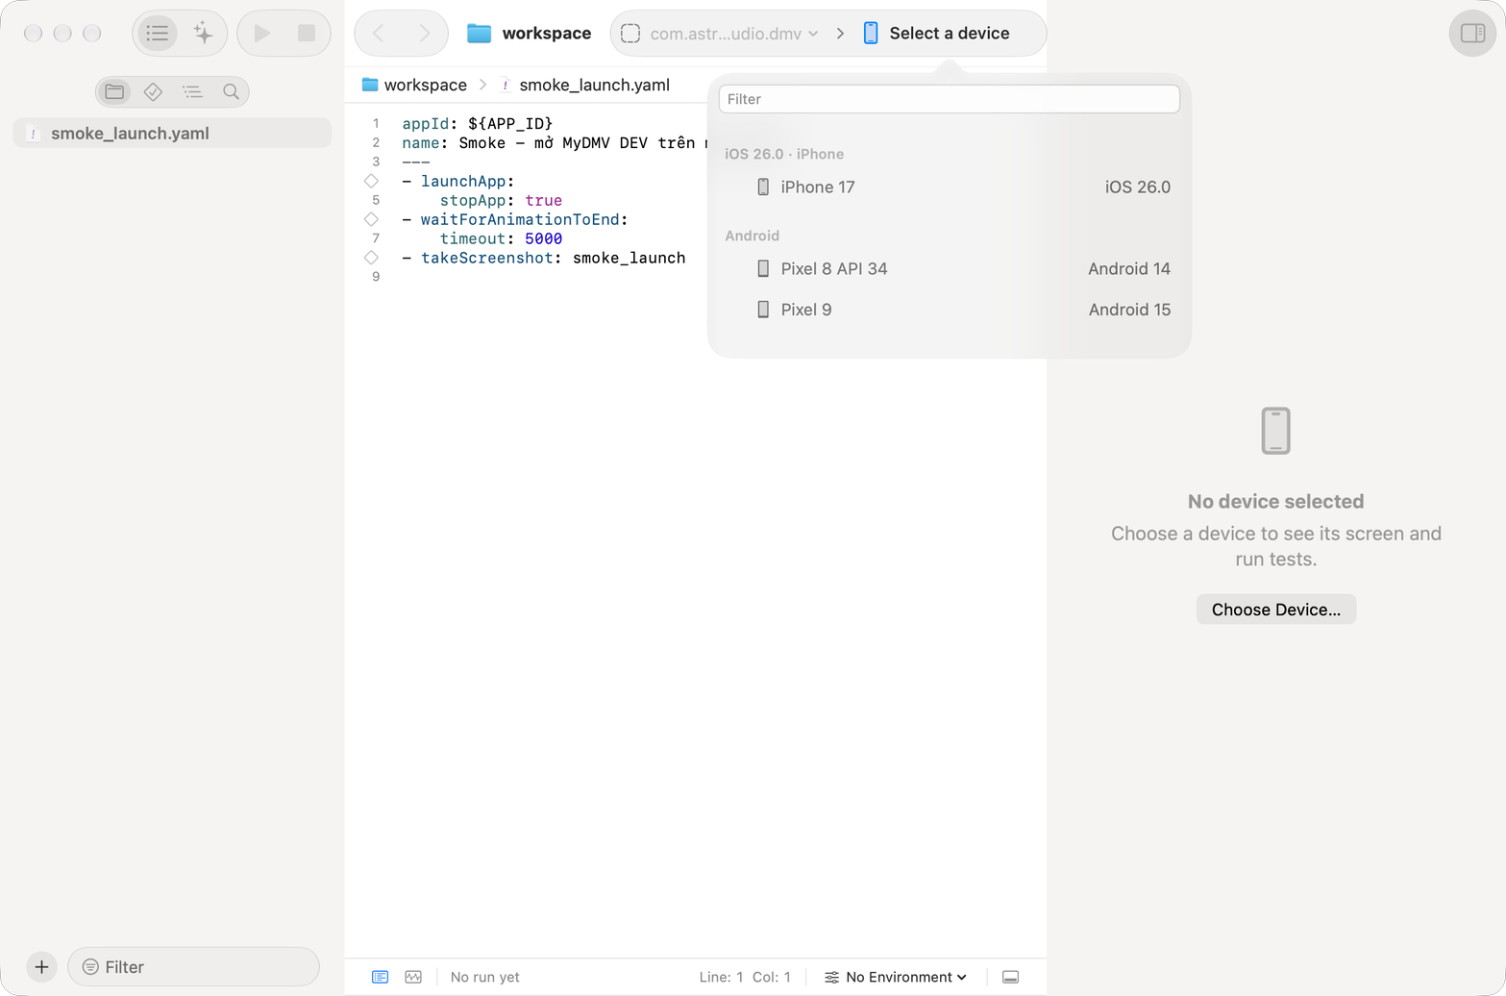Toggle the right inspector panel

click(x=1472, y=34)
